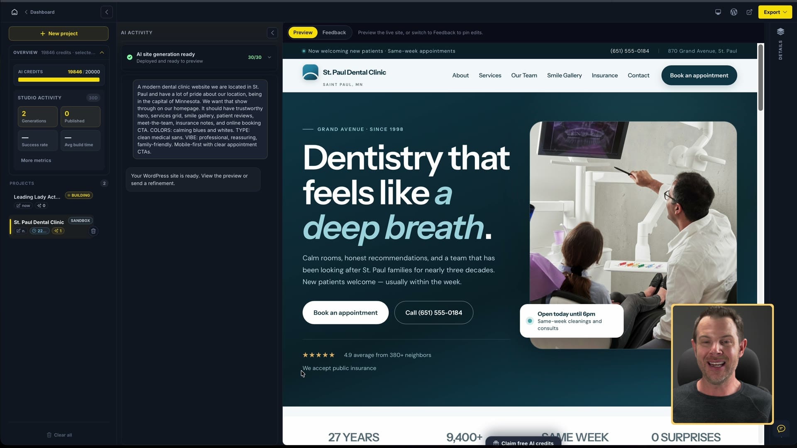
Task: Open desktop device preview icon
Action: coord(718,12)
